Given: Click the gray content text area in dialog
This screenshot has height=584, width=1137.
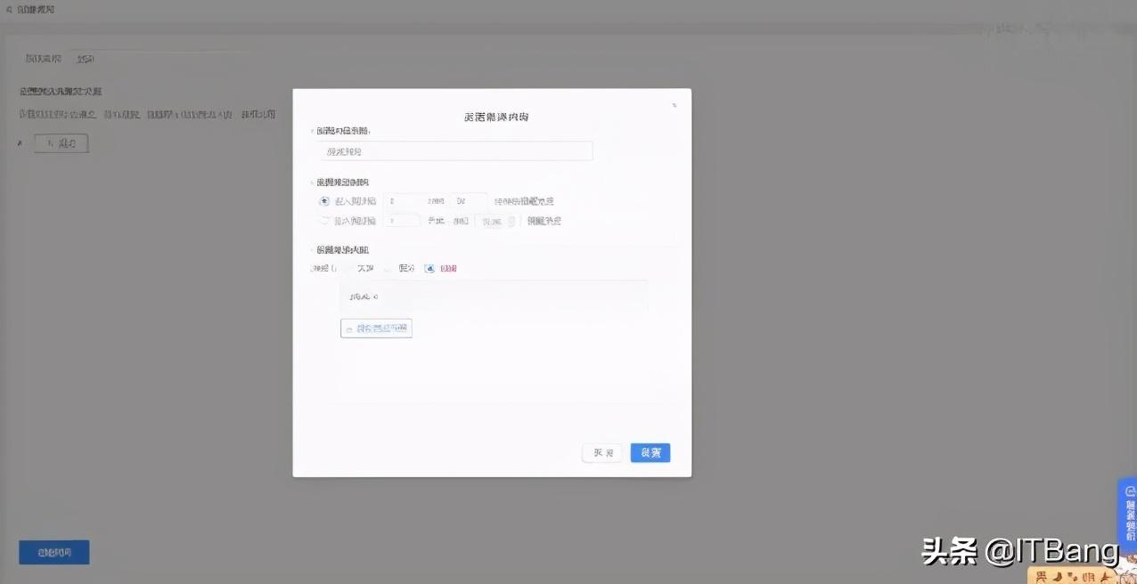Looking at the screenshot, I should pos(494,296).
